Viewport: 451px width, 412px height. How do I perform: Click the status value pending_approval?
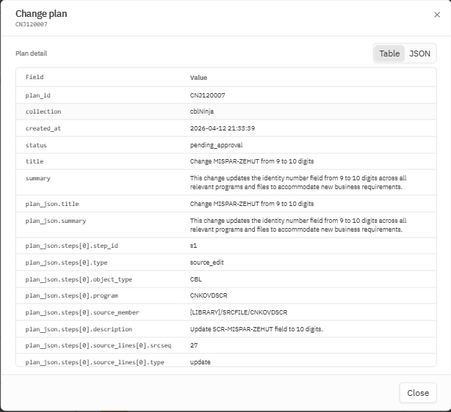(x=216, y=145)
